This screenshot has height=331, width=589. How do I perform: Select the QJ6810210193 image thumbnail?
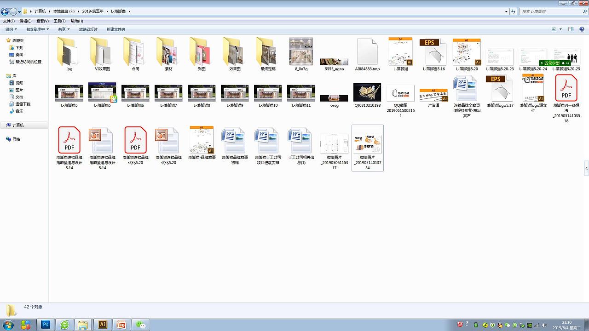point(367,92)
